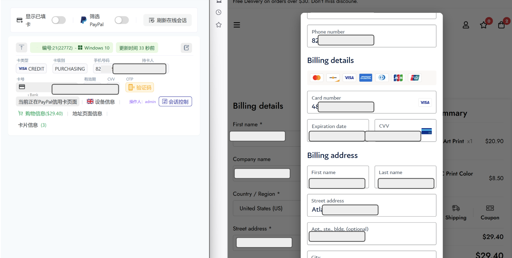The height and width of the screenshot is (258, 512).
Task: Click the 刷新在线会话 button
Action: [x=167, y=20]
